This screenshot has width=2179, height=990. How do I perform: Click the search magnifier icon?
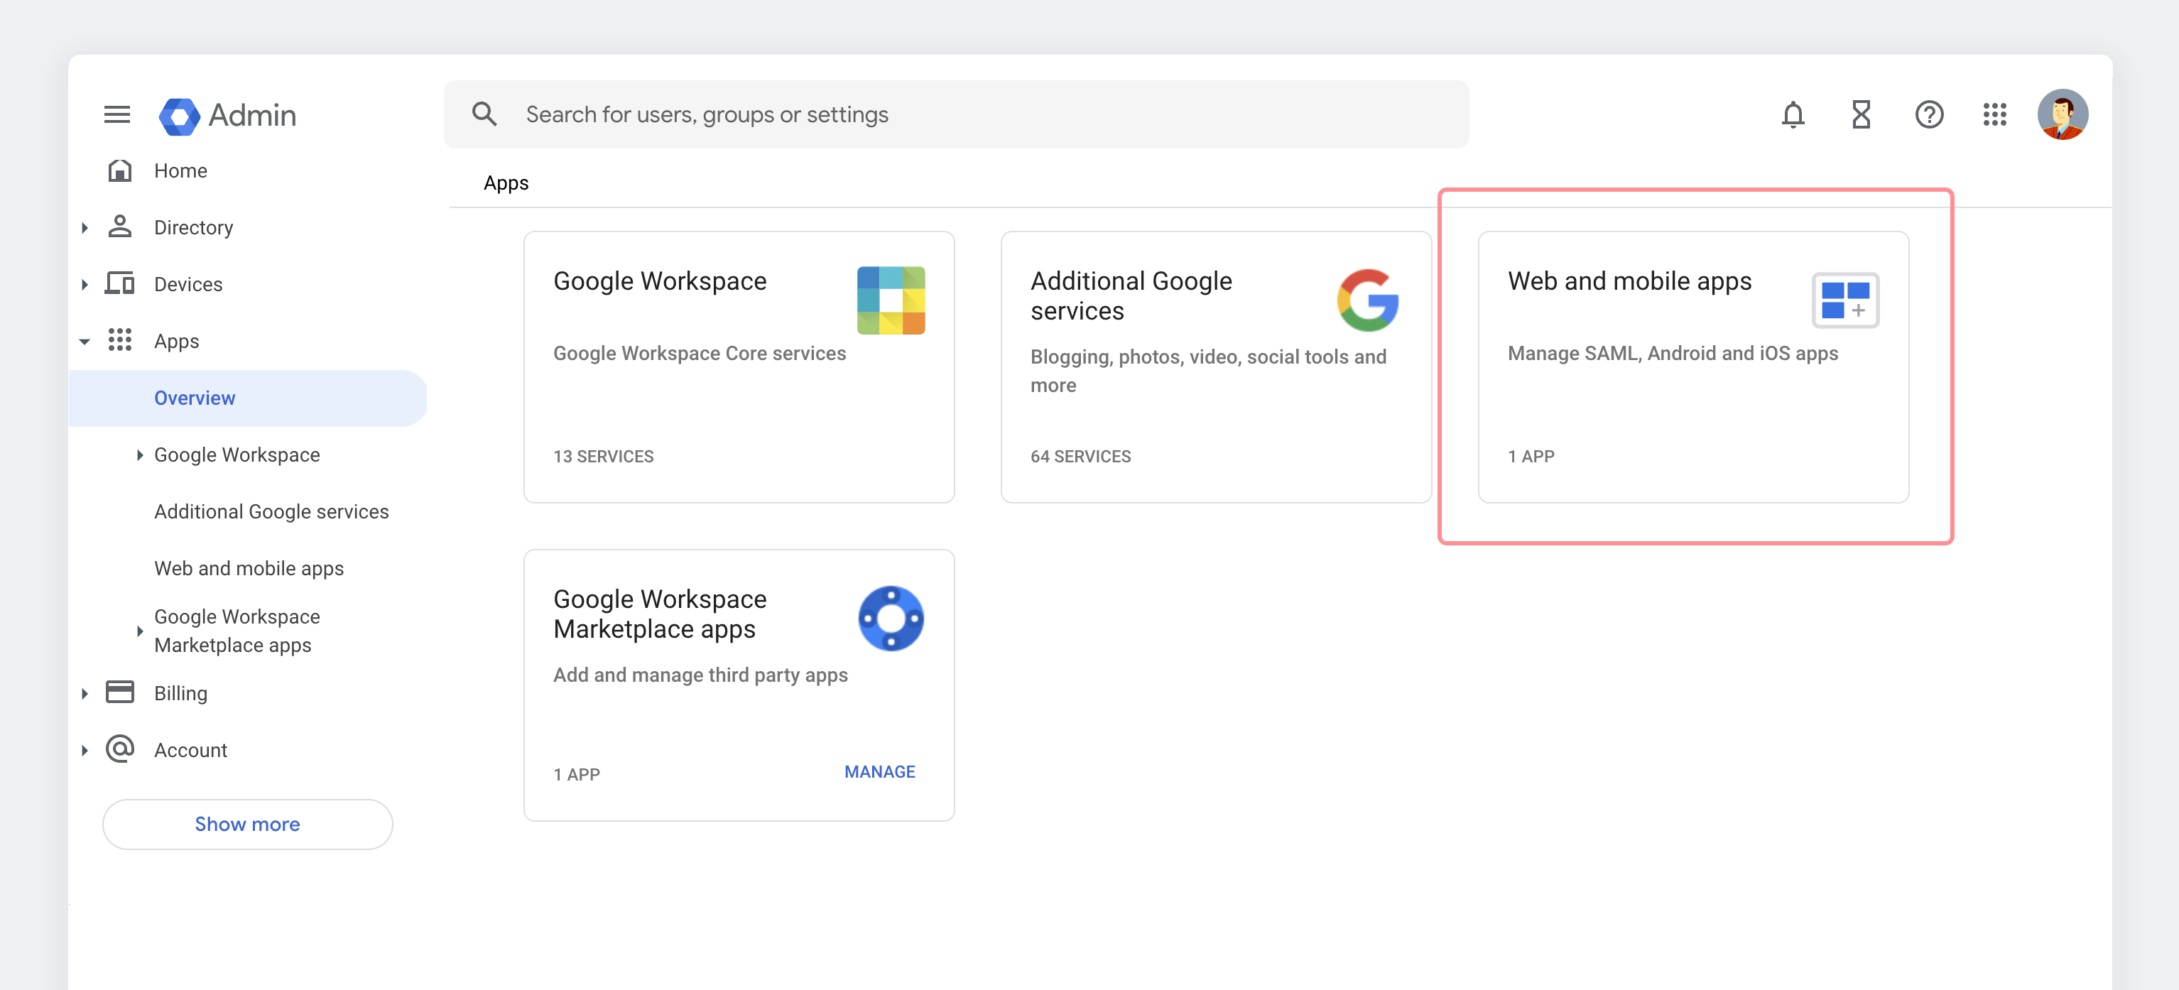[x=484, y=114]
